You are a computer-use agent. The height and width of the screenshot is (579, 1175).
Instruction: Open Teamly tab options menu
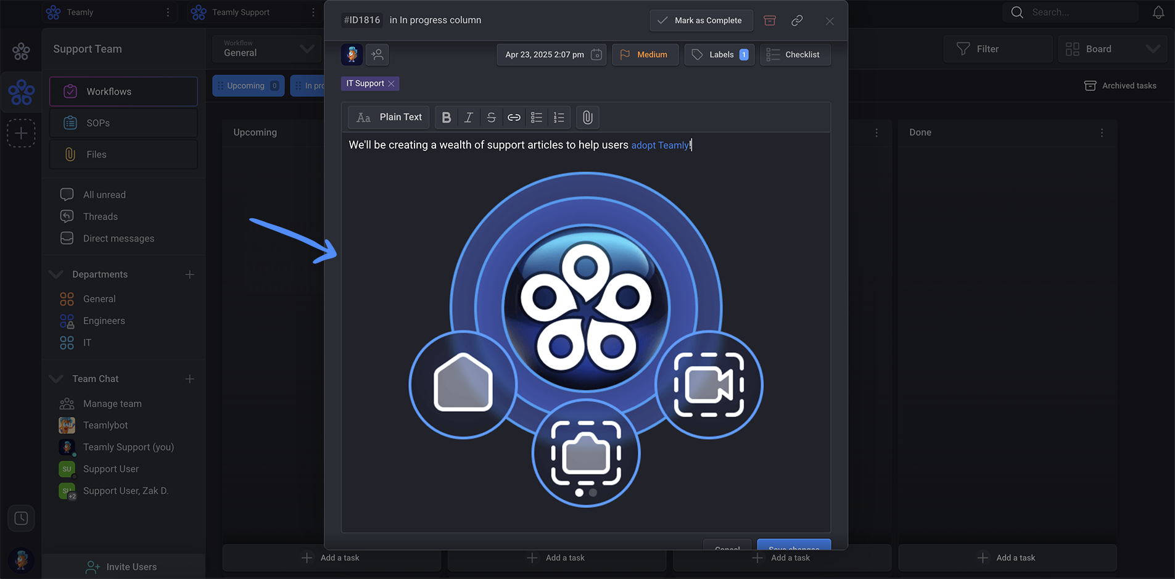point(168,12)
